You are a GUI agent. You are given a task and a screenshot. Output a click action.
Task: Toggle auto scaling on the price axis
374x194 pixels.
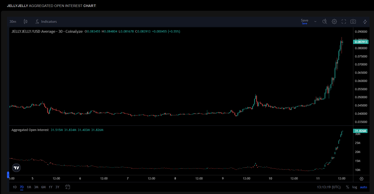coord(363,187)
